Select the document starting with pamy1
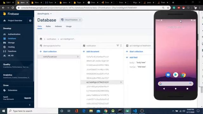Image resolution: width=203 pixels, height=114 pixels. (98, 95)
